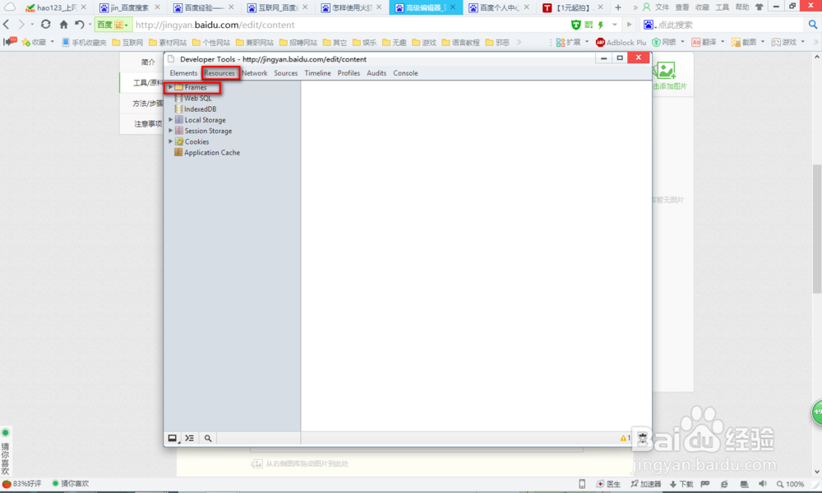Open the Audits tab
The image size is (822, 493).
[x=376, y=73]
